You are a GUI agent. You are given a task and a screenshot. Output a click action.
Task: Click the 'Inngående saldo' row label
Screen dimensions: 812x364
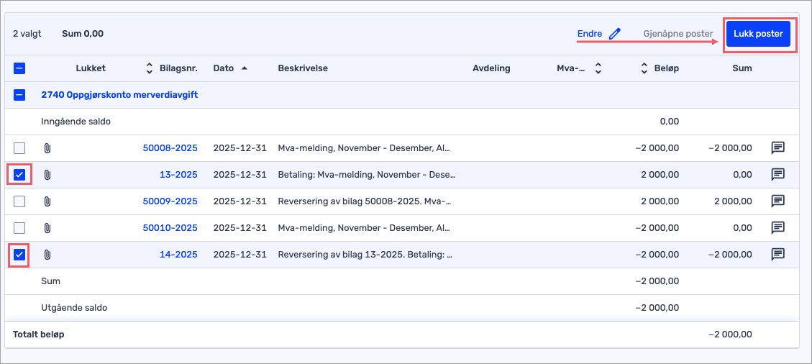76,122
